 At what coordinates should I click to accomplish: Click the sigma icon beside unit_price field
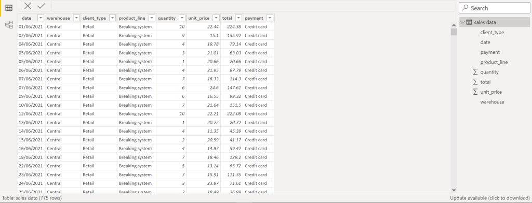[475, 92]
